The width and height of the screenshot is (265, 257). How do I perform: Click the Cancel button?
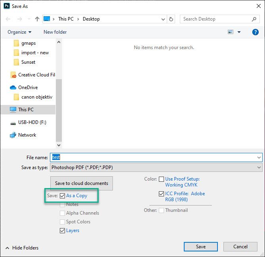[240, 247]
